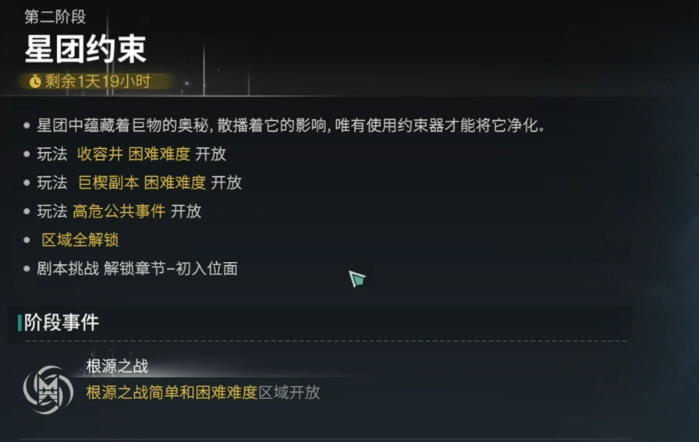Viewport: 699px width, 442px height.
Task: Click the clock icon beside the remaining time
Action: click(x=35, y=81)
